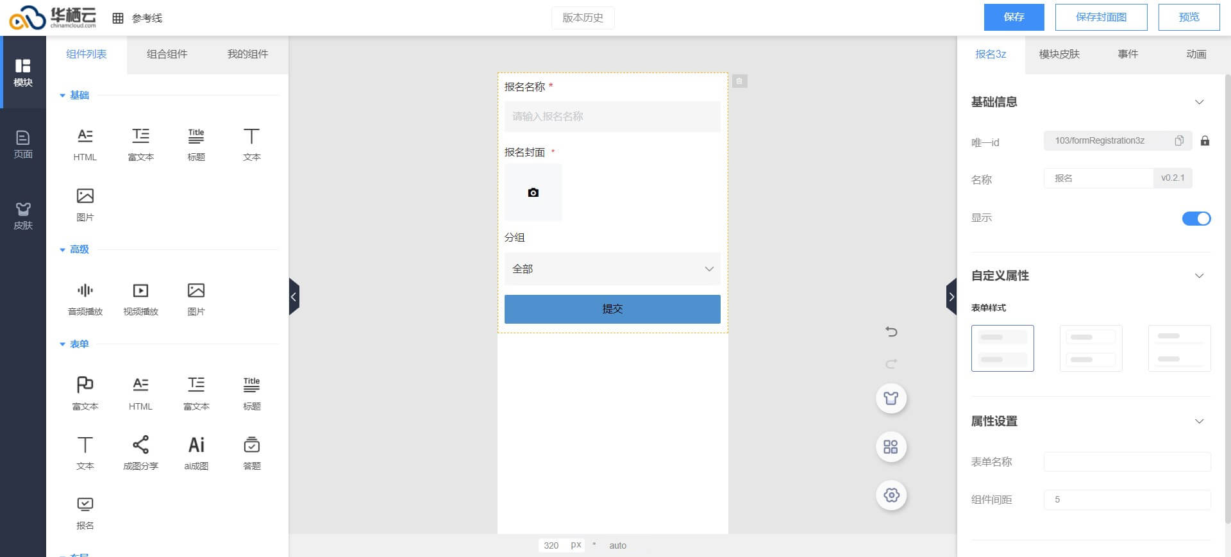Click the 成图分享 share component icon

point(140,445)
